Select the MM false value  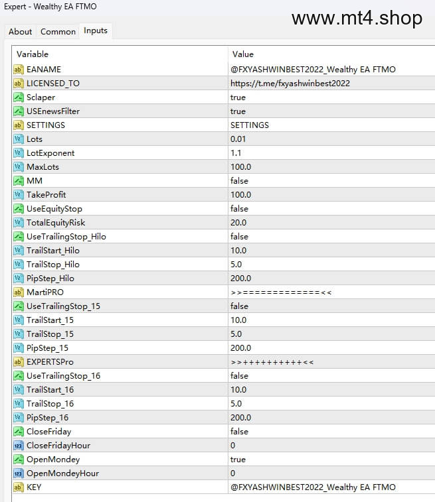[x=239, y=181]
